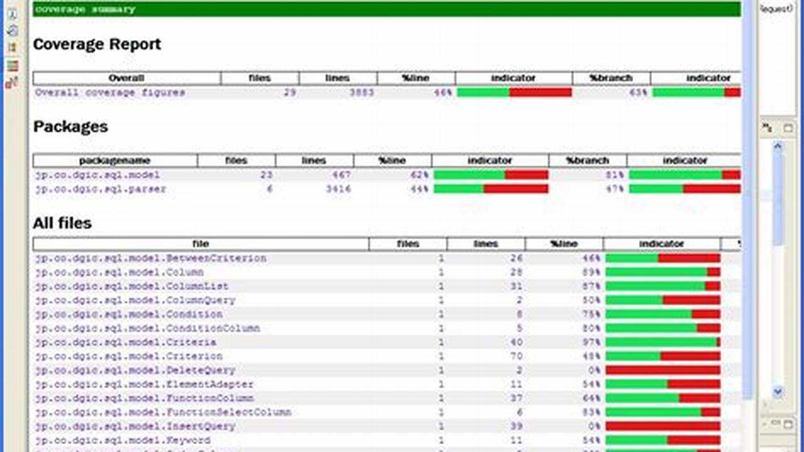804x452 pixels.
Task: Click the %branch column header in Packages table
Action: 586,160
